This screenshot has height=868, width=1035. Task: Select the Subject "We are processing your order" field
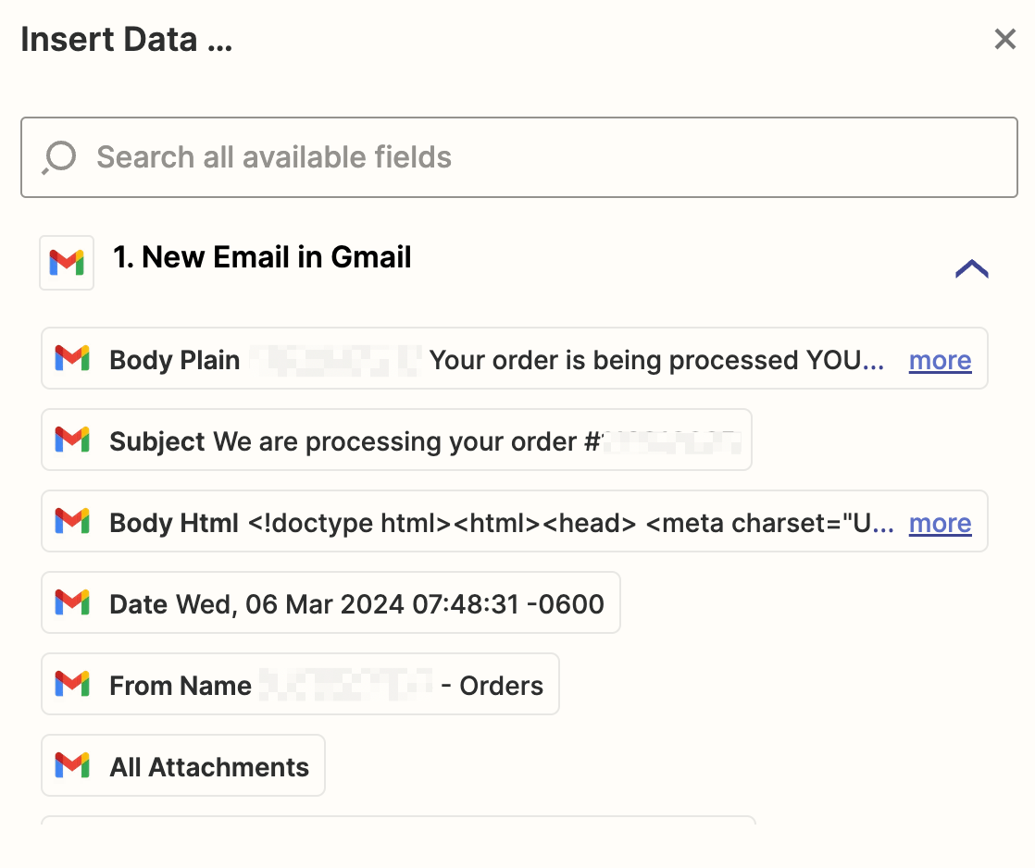[398, 441]
